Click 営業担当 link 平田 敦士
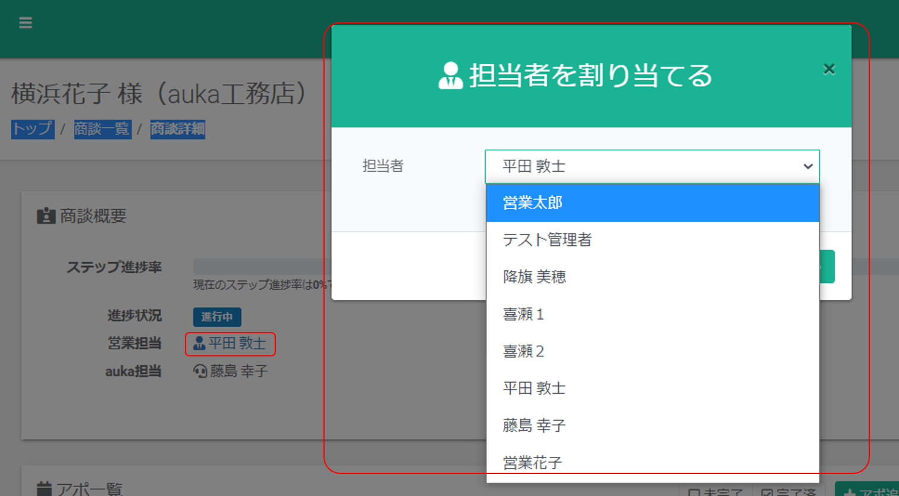 tap(230, 343)
